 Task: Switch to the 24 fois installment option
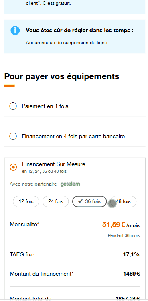[56, 201]
